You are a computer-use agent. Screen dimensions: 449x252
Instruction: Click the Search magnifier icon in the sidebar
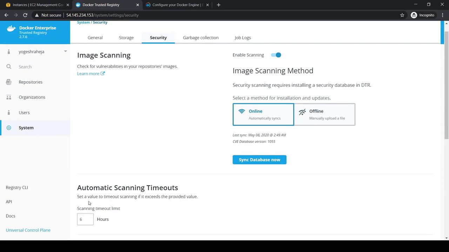[9, 66]
